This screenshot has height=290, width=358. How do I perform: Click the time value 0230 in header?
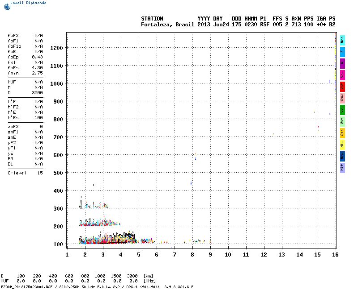coord(251,25)
